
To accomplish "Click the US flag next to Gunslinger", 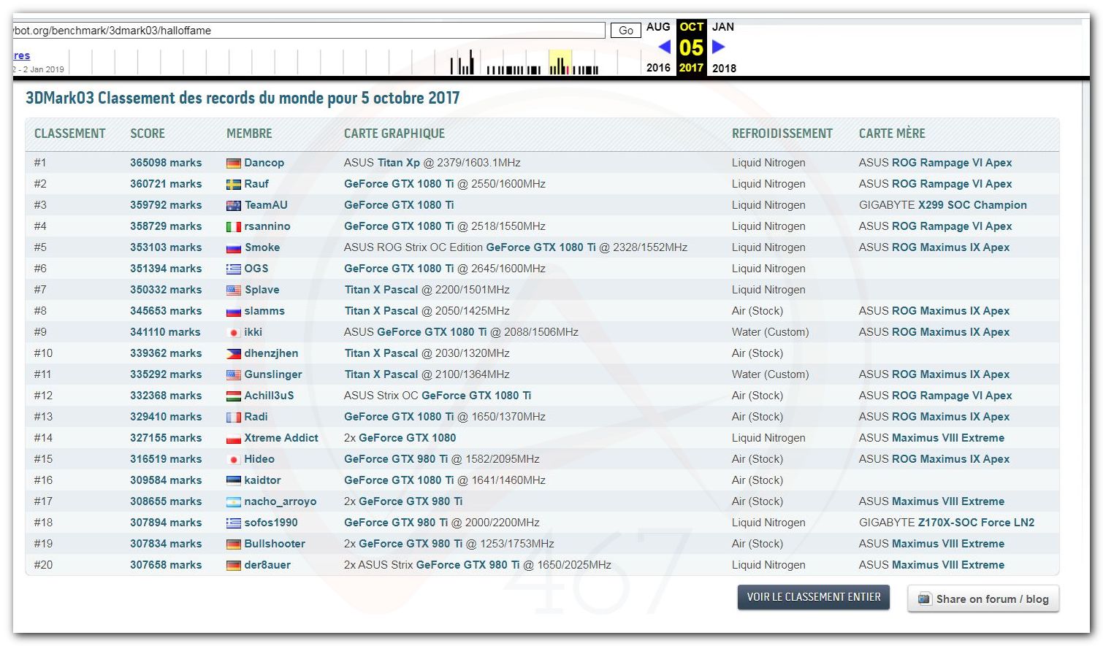I will [x=234, y=375].
